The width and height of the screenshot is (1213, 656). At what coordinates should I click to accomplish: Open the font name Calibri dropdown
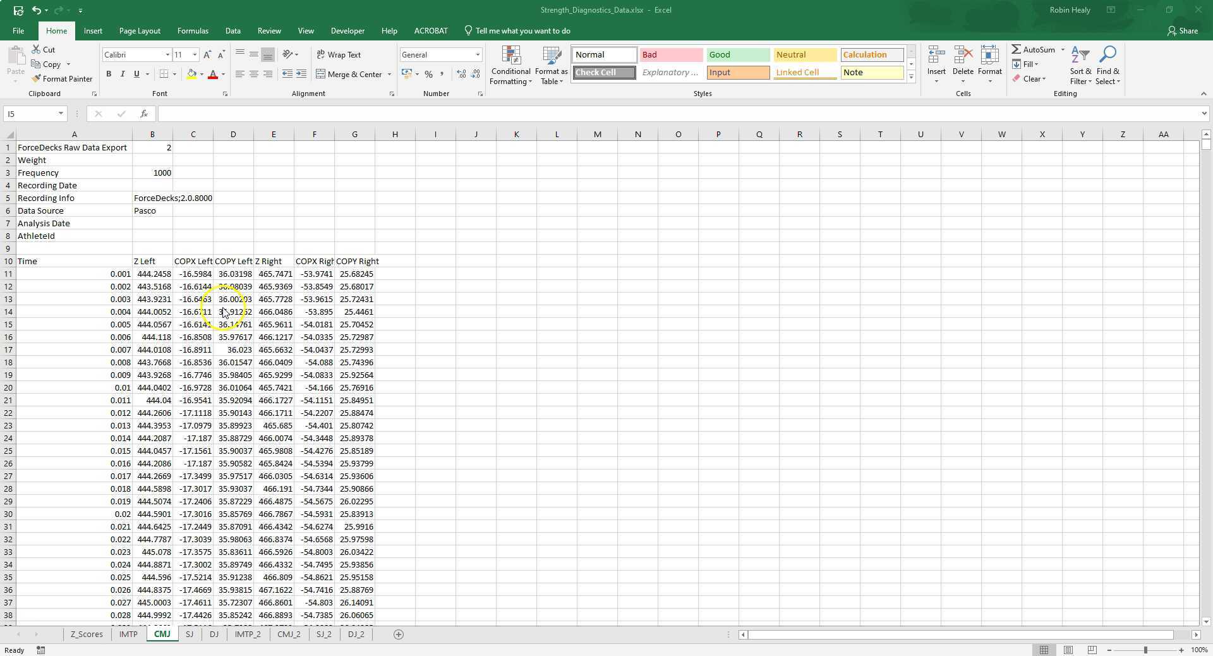[x=167, y=55]
